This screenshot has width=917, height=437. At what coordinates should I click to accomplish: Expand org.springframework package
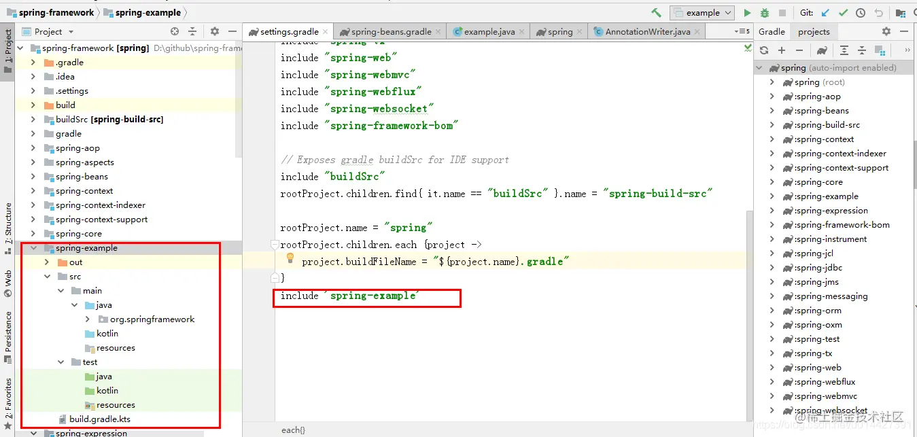coord(88,319)
